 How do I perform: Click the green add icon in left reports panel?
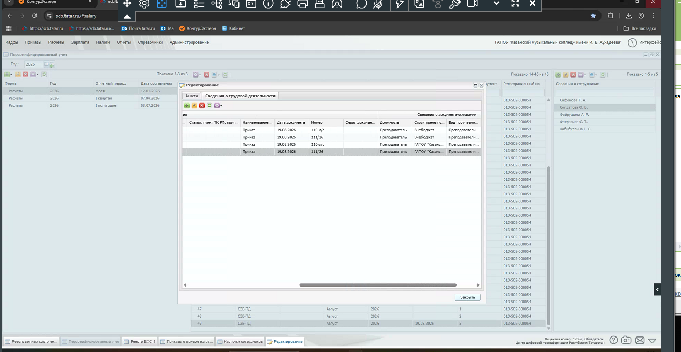pos(8,75)
